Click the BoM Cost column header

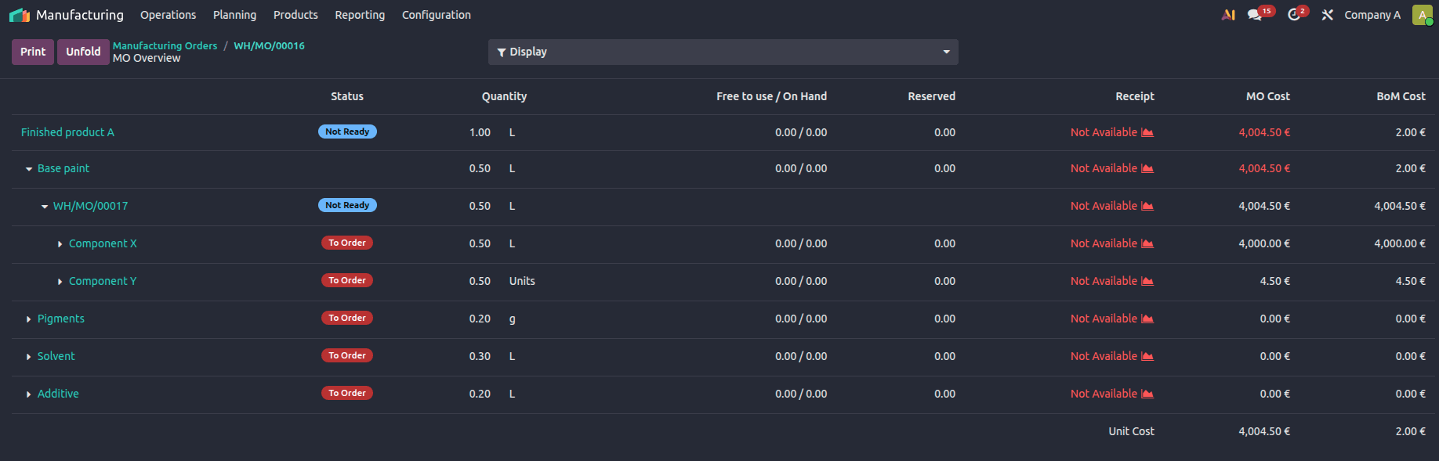[1401, 96]
